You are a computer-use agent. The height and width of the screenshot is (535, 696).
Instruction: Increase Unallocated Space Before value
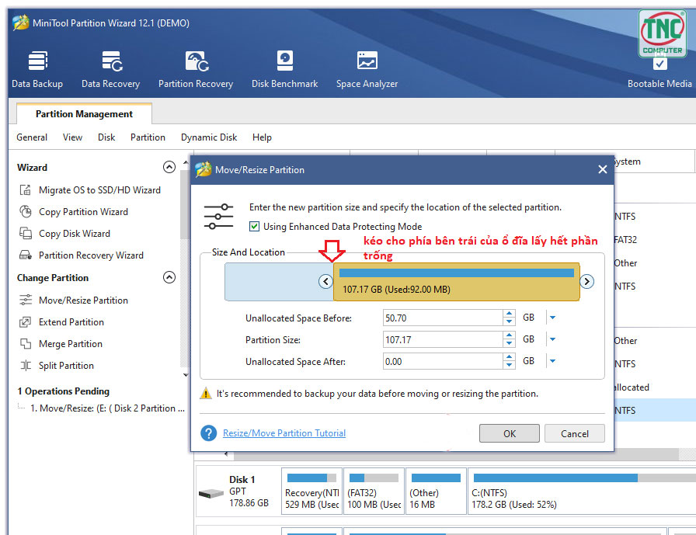coord(509,314)
